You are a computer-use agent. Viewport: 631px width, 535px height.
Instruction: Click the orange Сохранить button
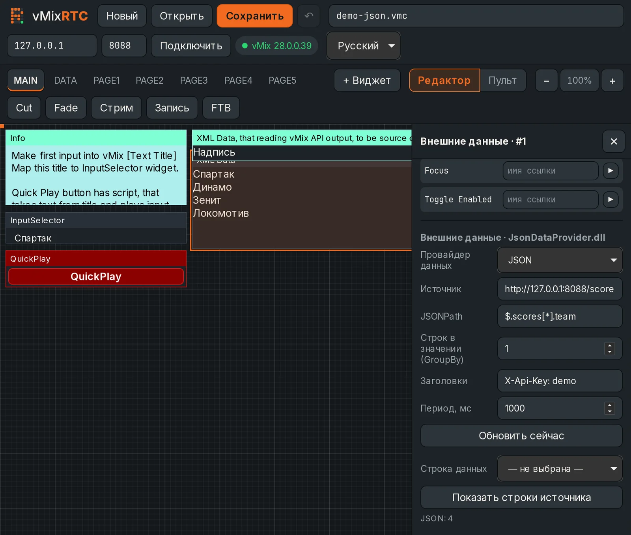255,16
